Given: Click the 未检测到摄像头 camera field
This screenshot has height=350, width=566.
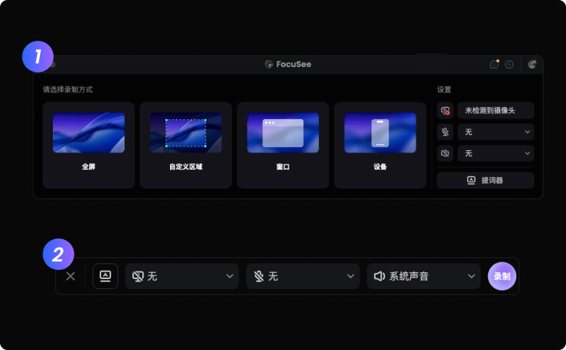Looking at the screenshot, I should 496,110.
